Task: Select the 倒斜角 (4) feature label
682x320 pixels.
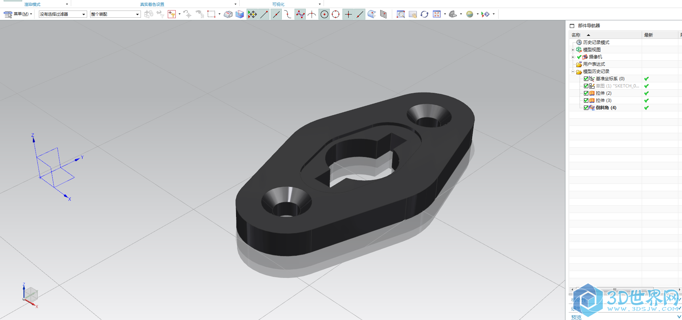Action: coord(606,108)
